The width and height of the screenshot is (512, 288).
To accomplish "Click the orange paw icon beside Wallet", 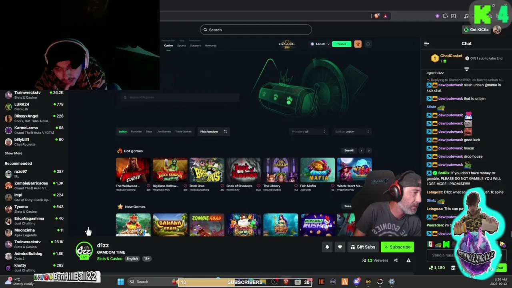I will tap(358, 44).
